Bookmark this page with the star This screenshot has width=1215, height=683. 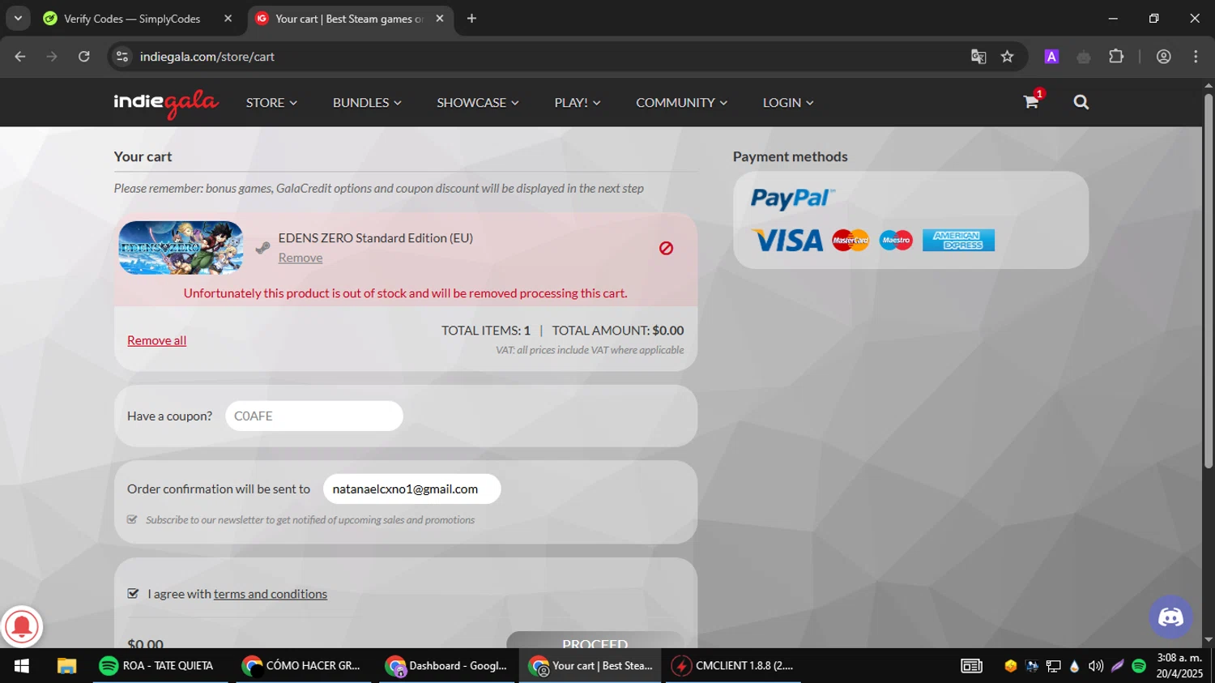(x=1007, y=57)
